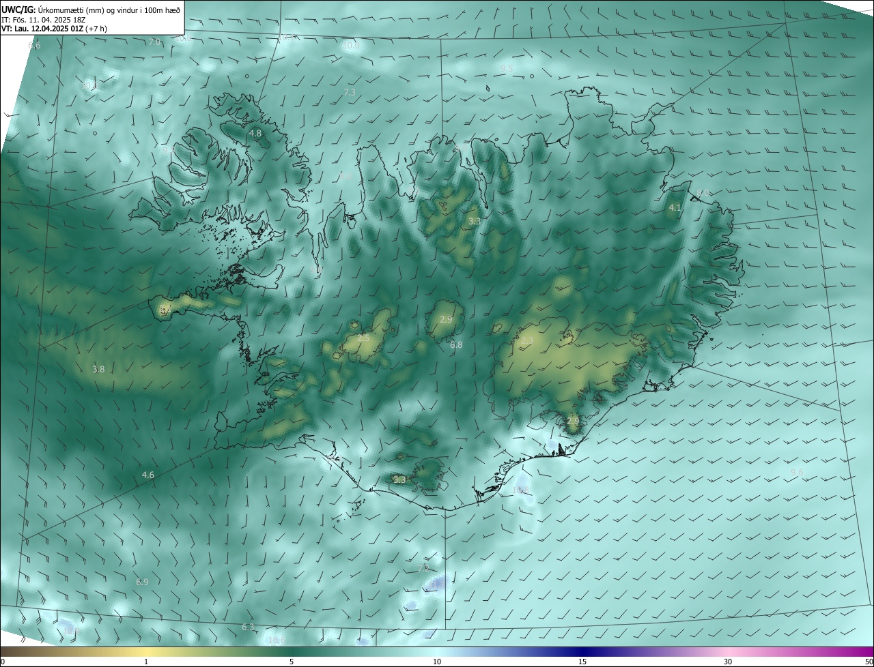Click the color scale label 15
874x667 pixels.
(x=582, y=662)
